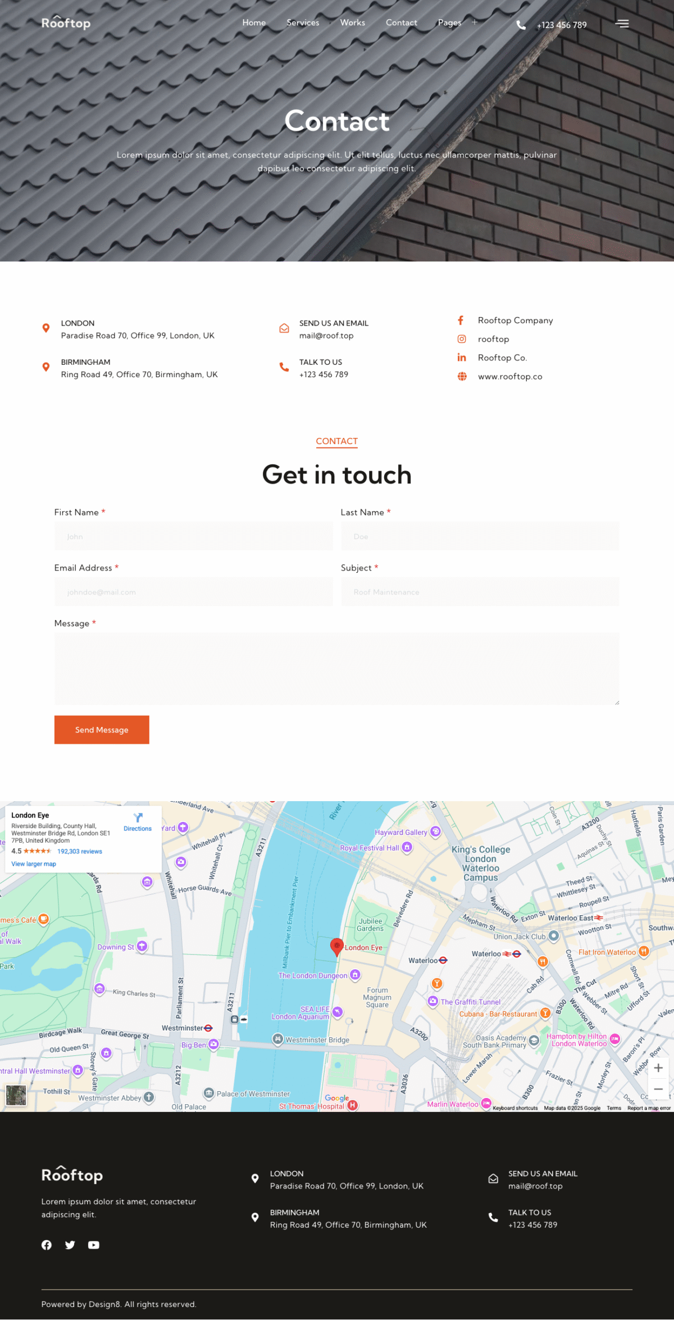The height and width of the screenshot is (1320, 674).
Task: Open the hamburger menu icon in header
Action: 622,24
